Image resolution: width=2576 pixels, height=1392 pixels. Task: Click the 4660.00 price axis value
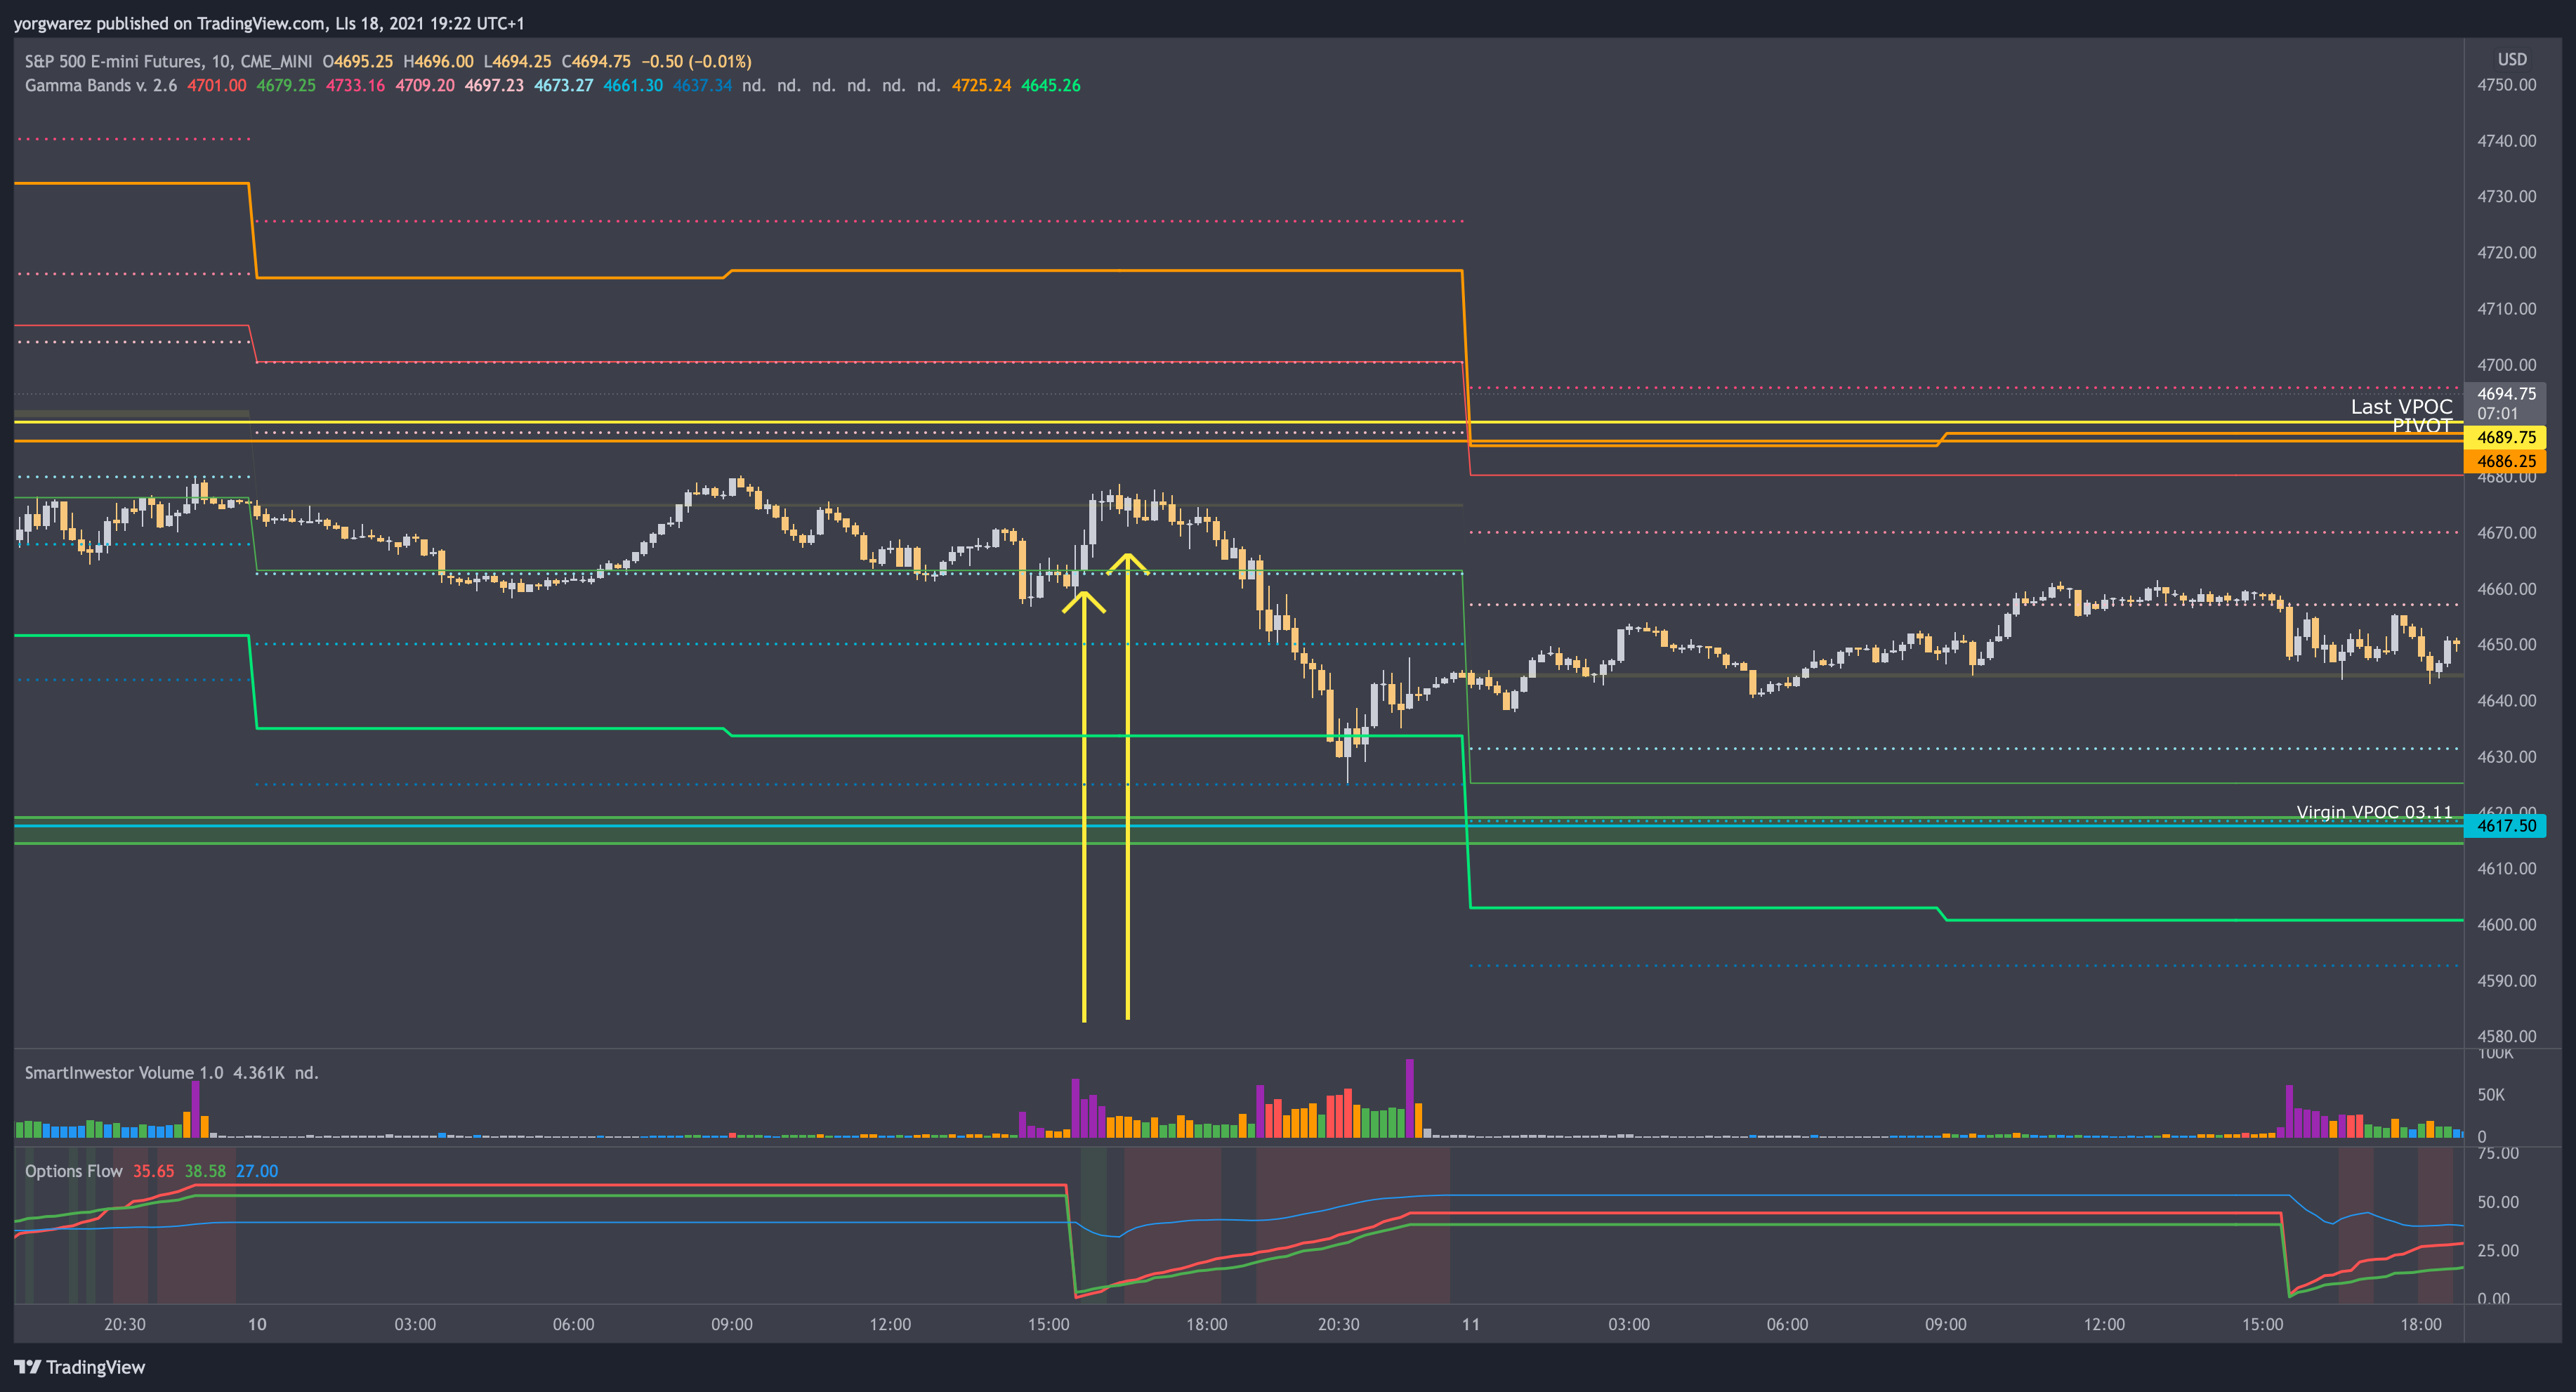click(x=2506, y=589)
